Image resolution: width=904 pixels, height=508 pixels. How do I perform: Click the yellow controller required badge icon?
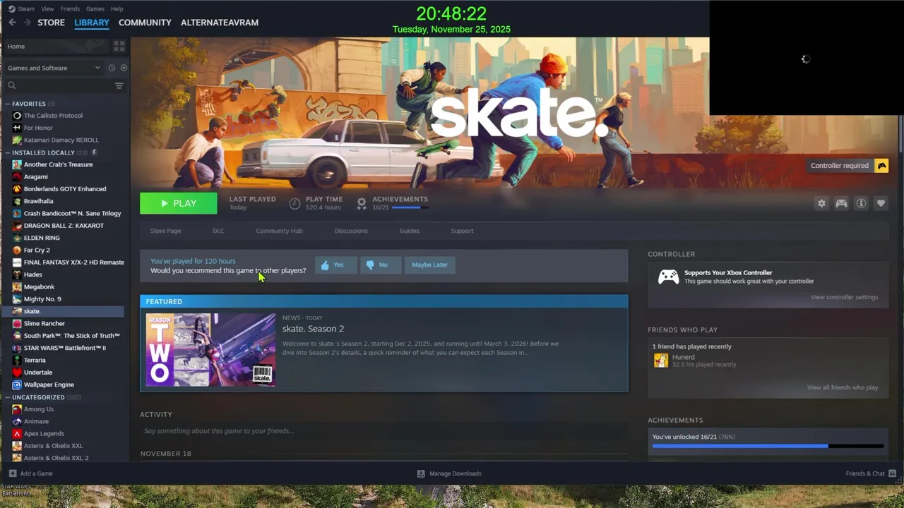(x=881, y=166)
